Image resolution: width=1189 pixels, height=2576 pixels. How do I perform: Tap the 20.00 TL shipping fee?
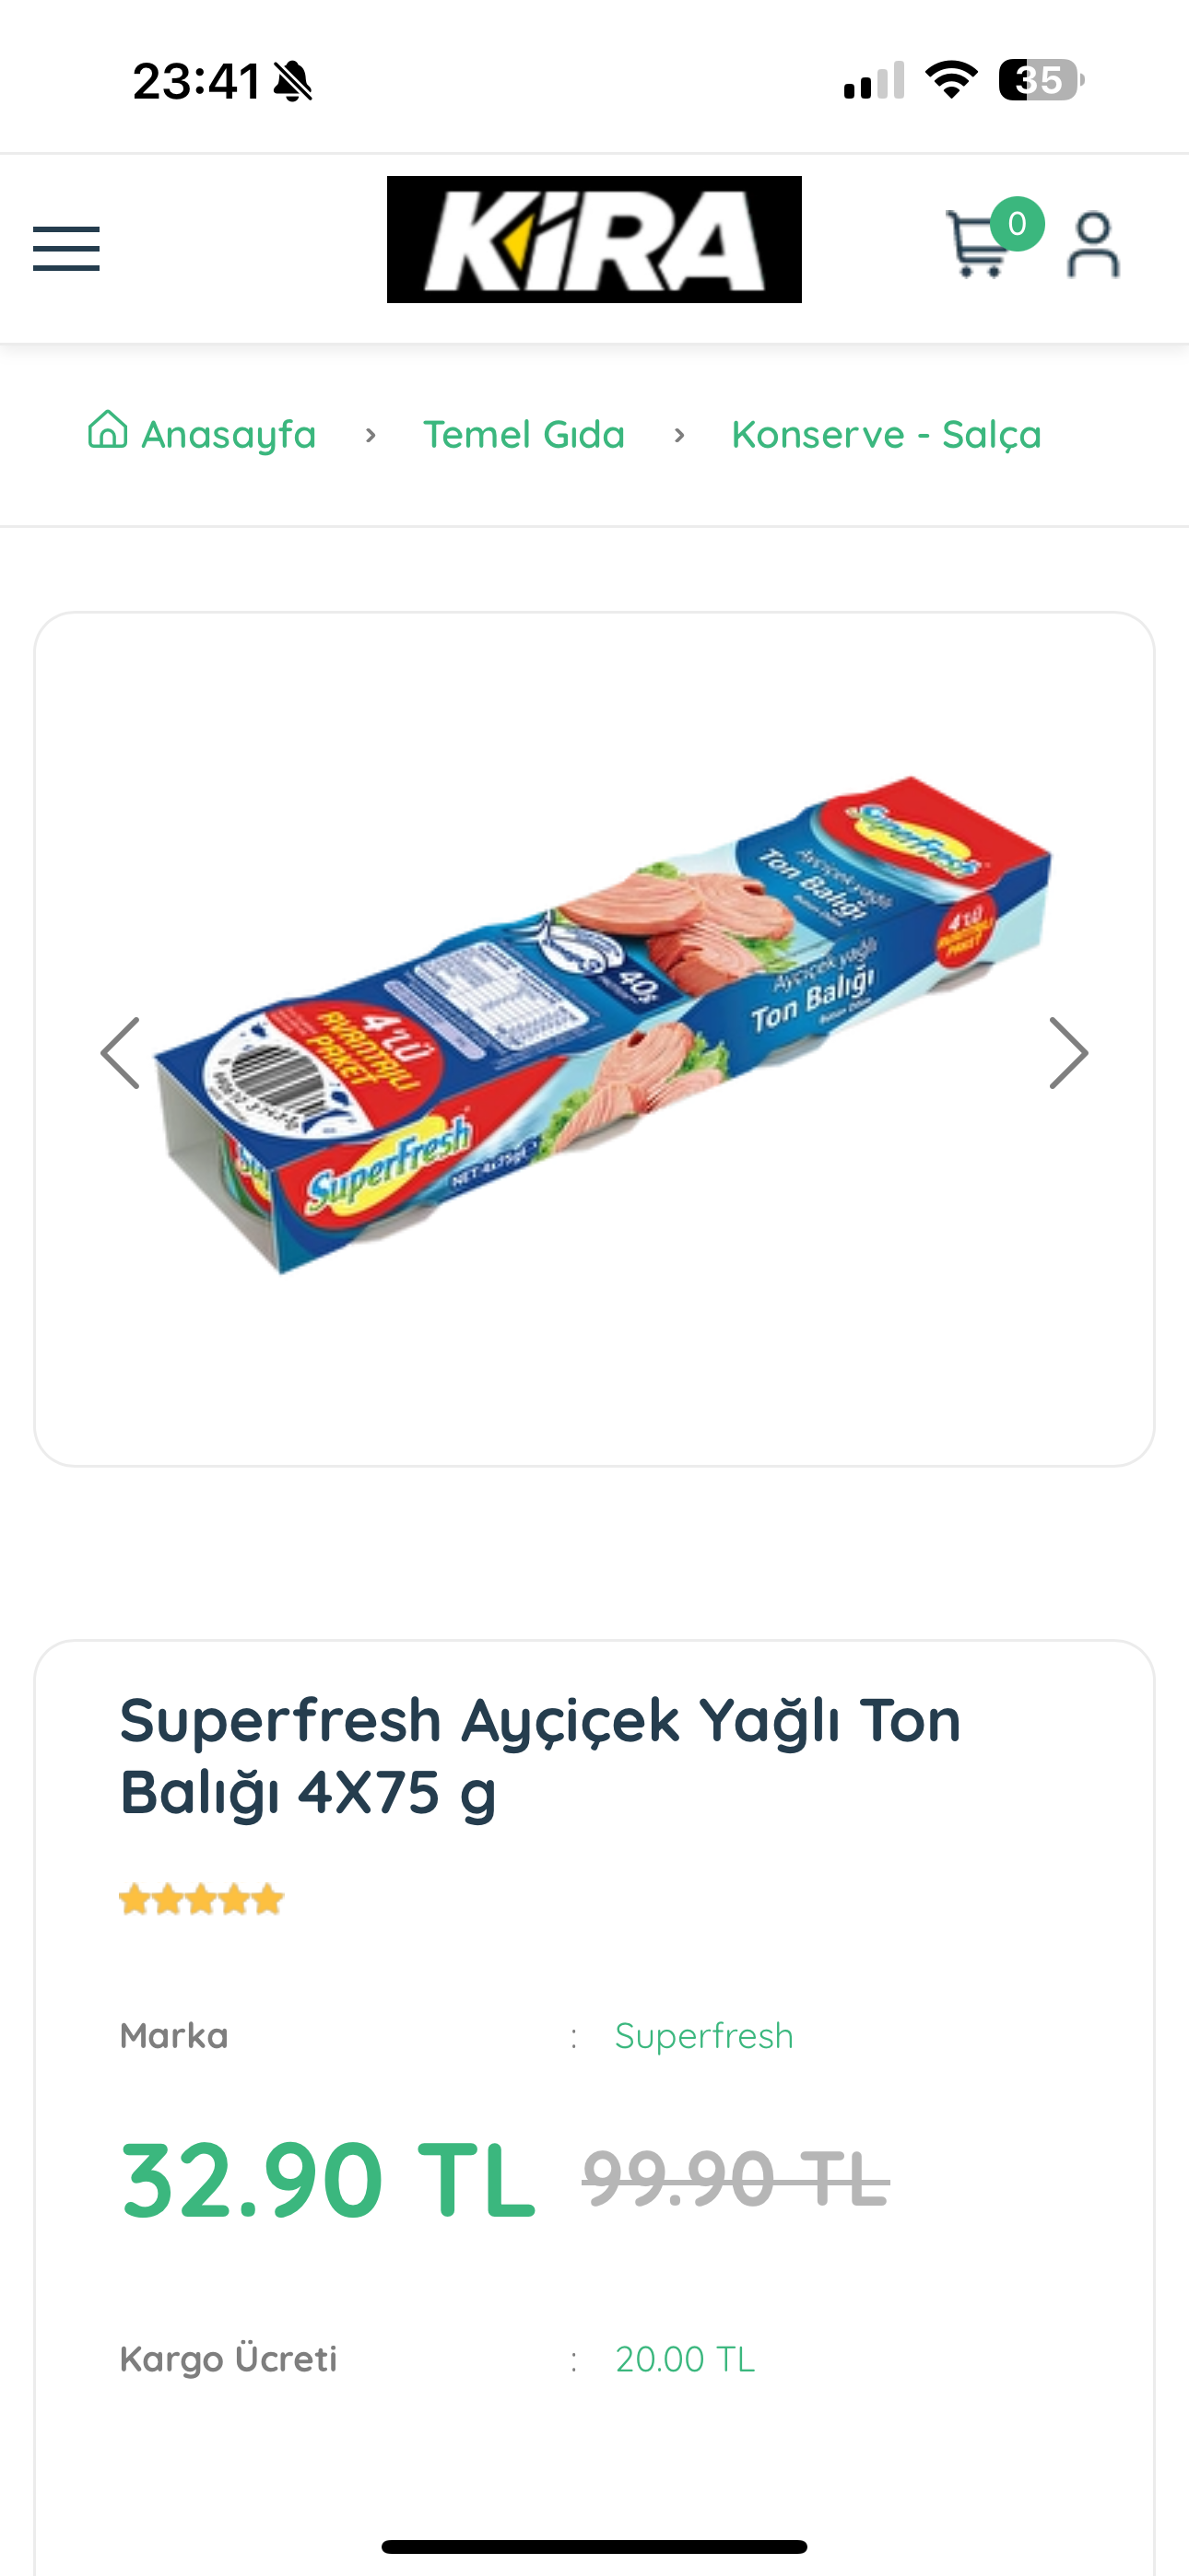pos(685,2359)
